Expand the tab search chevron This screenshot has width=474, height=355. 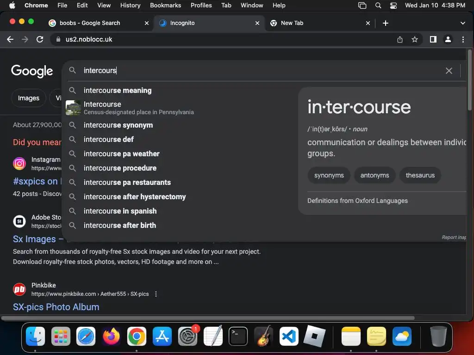point(462,23)
